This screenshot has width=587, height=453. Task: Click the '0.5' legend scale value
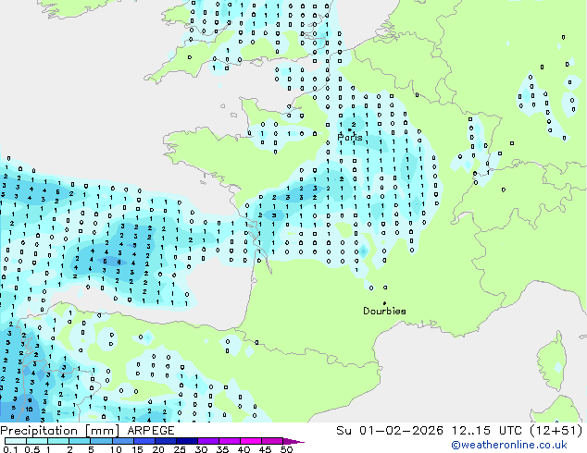(32, 449)
